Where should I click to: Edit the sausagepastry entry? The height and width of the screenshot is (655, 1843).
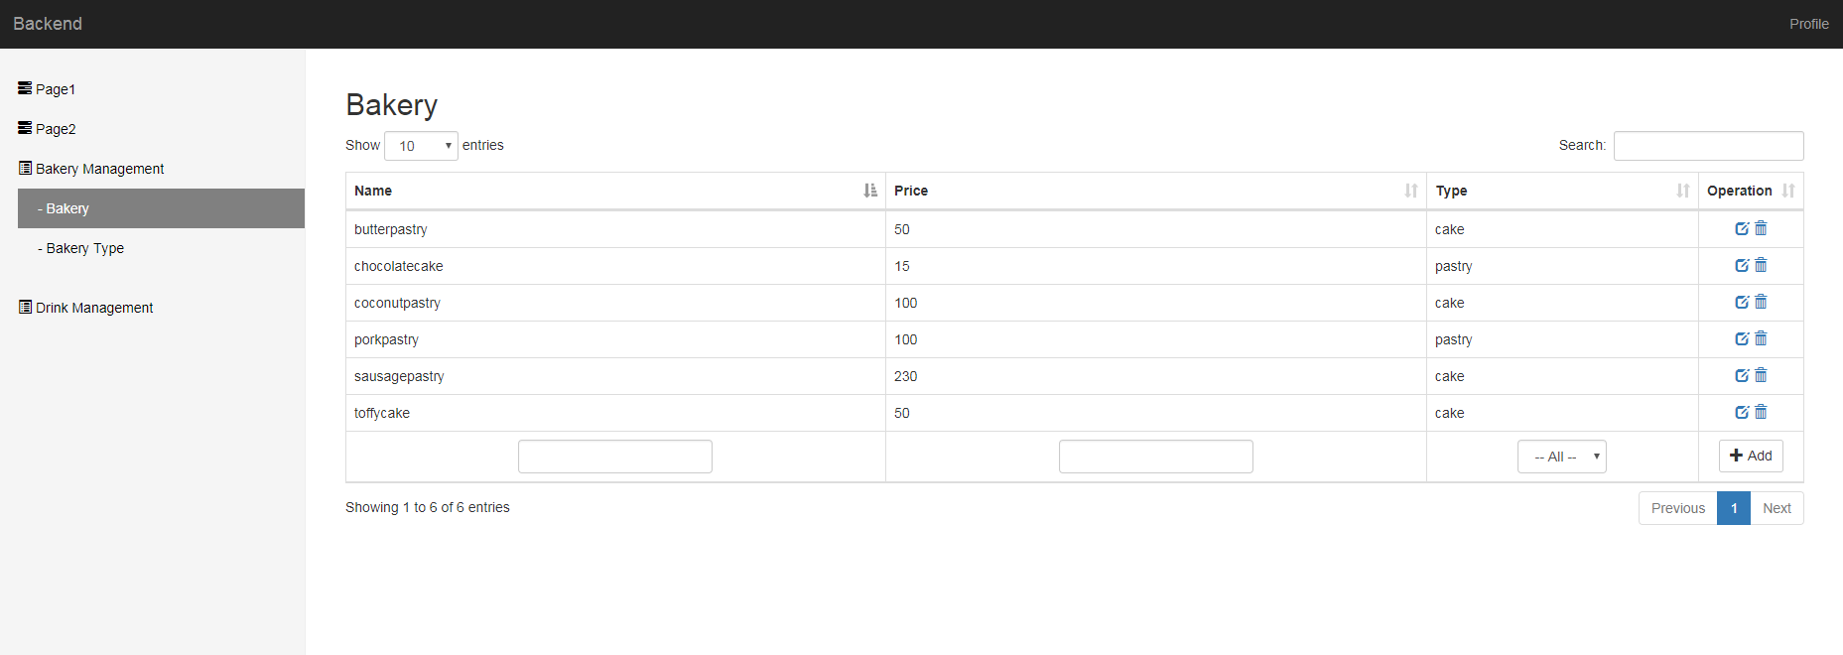click(x=1741, y=375)
